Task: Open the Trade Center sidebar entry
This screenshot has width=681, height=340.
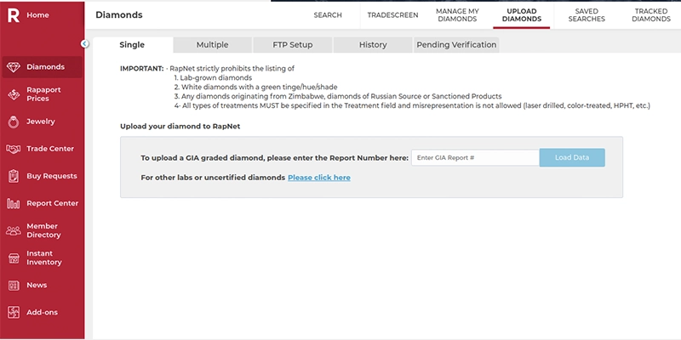Action: click(x=50, y=149)
